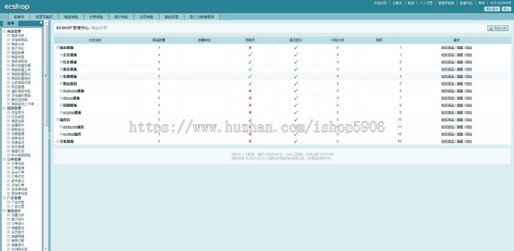The image size is (514, 251).
Task: Open the ecshop模板 category link
Action: (72, 112)
